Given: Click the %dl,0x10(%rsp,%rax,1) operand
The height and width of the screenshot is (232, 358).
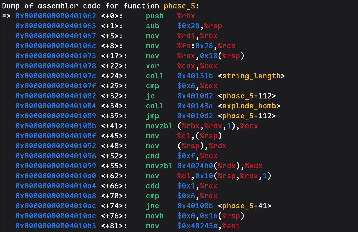Looking at the screenshot, I should tap(224, 176).
